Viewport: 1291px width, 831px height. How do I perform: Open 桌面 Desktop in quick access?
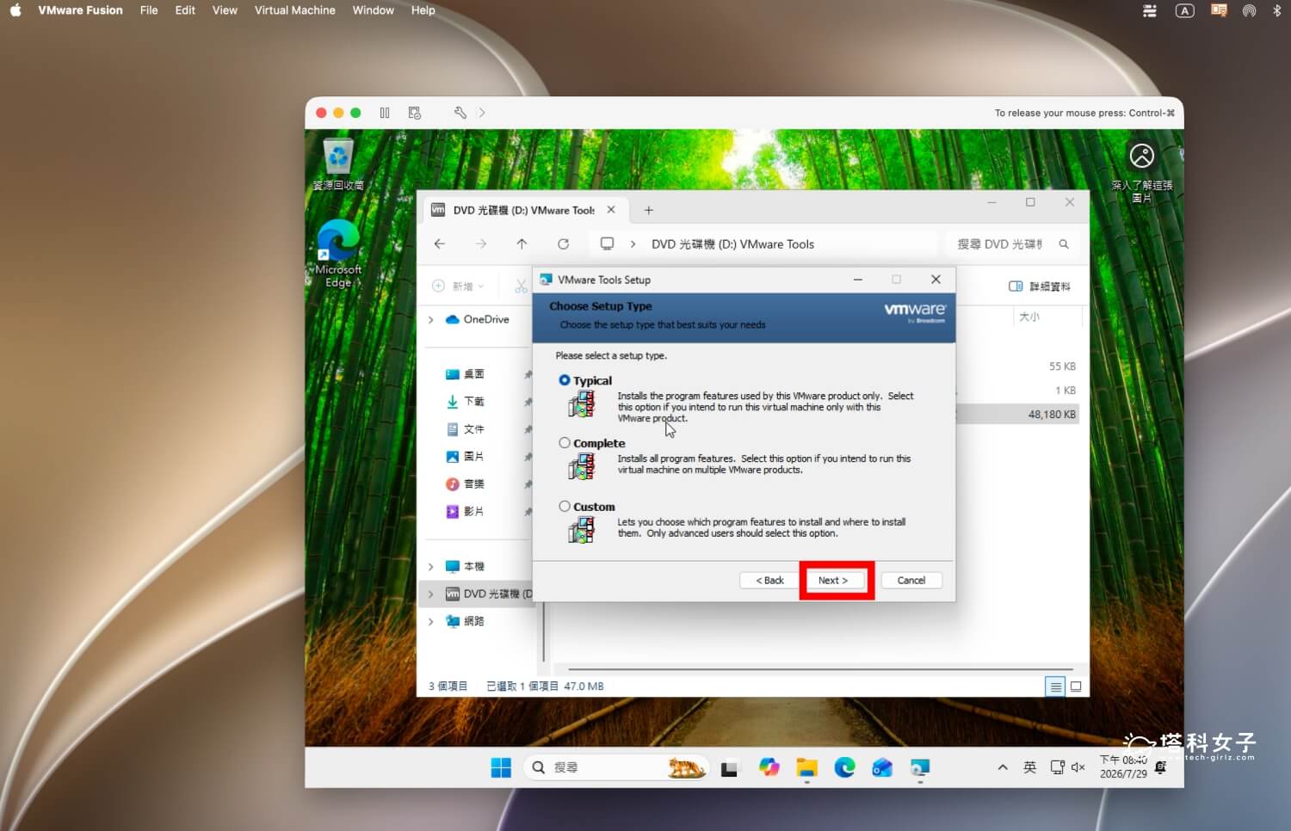coord(465,374)
